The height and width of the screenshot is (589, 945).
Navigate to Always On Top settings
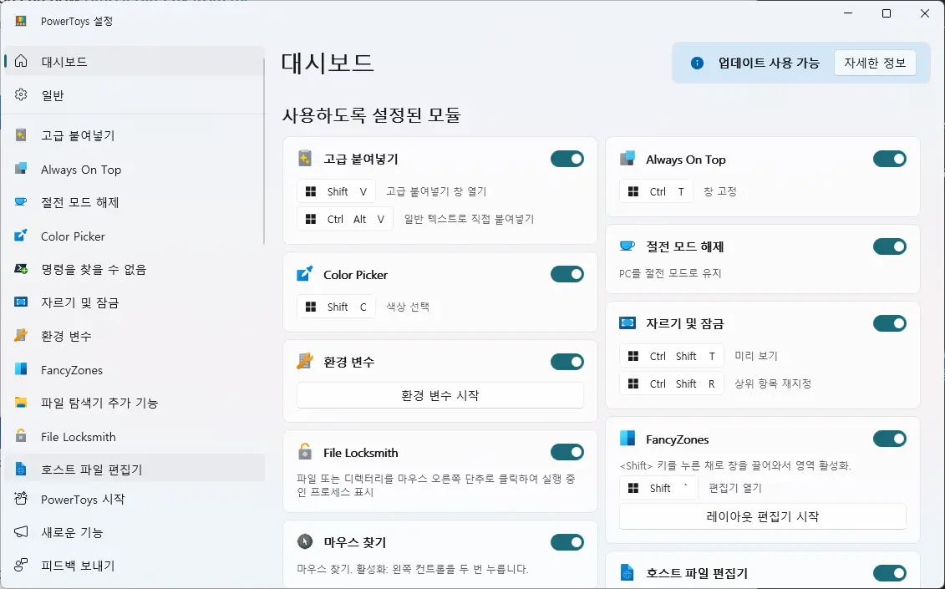[135, 170]
